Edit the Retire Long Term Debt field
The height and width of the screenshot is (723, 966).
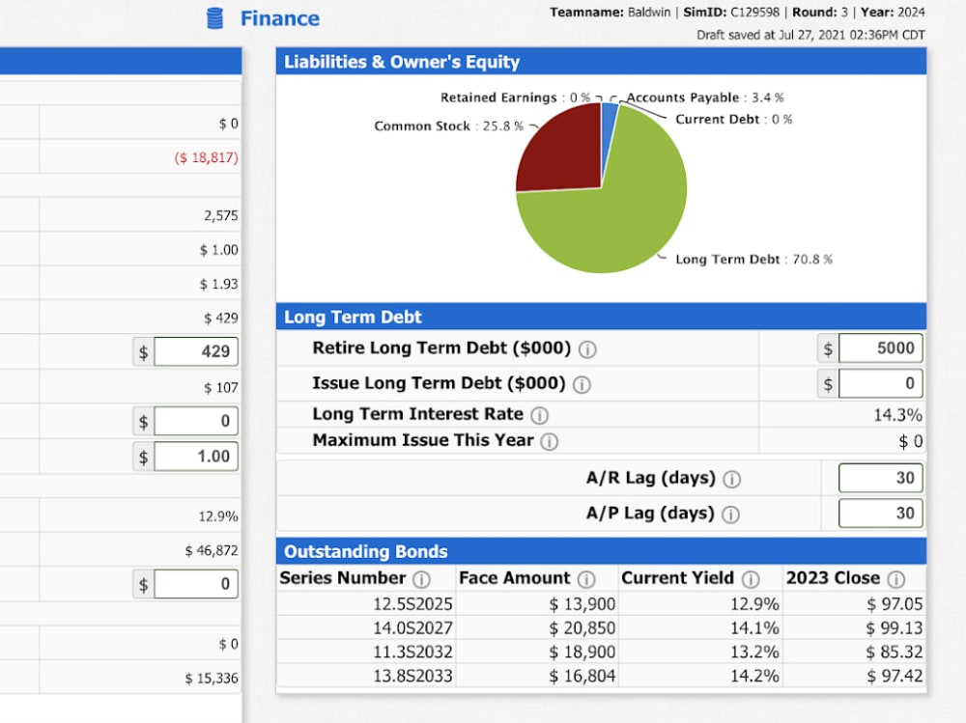tap(880, 348)
